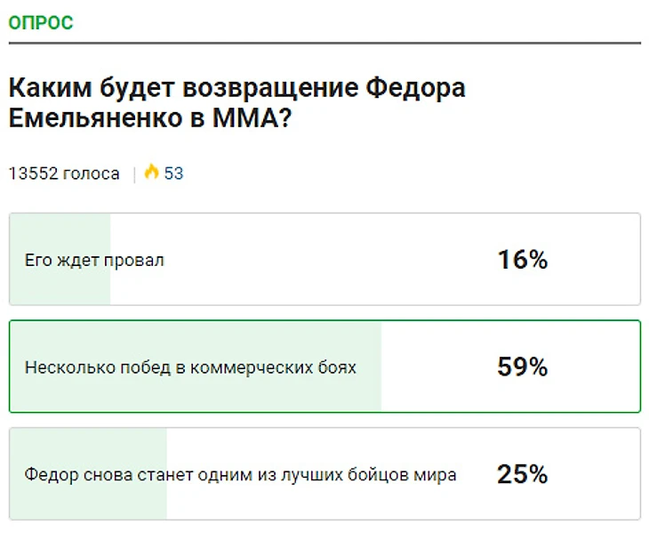Click empty area right of 59% in highlighted option
This screenshot has height=548, width=649.
point(594,367)
